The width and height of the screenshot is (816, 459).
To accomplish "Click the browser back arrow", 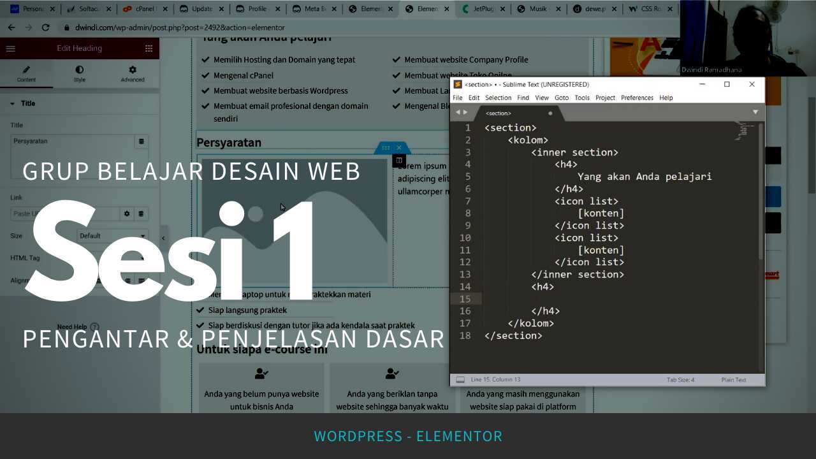I will pos(11,27).
